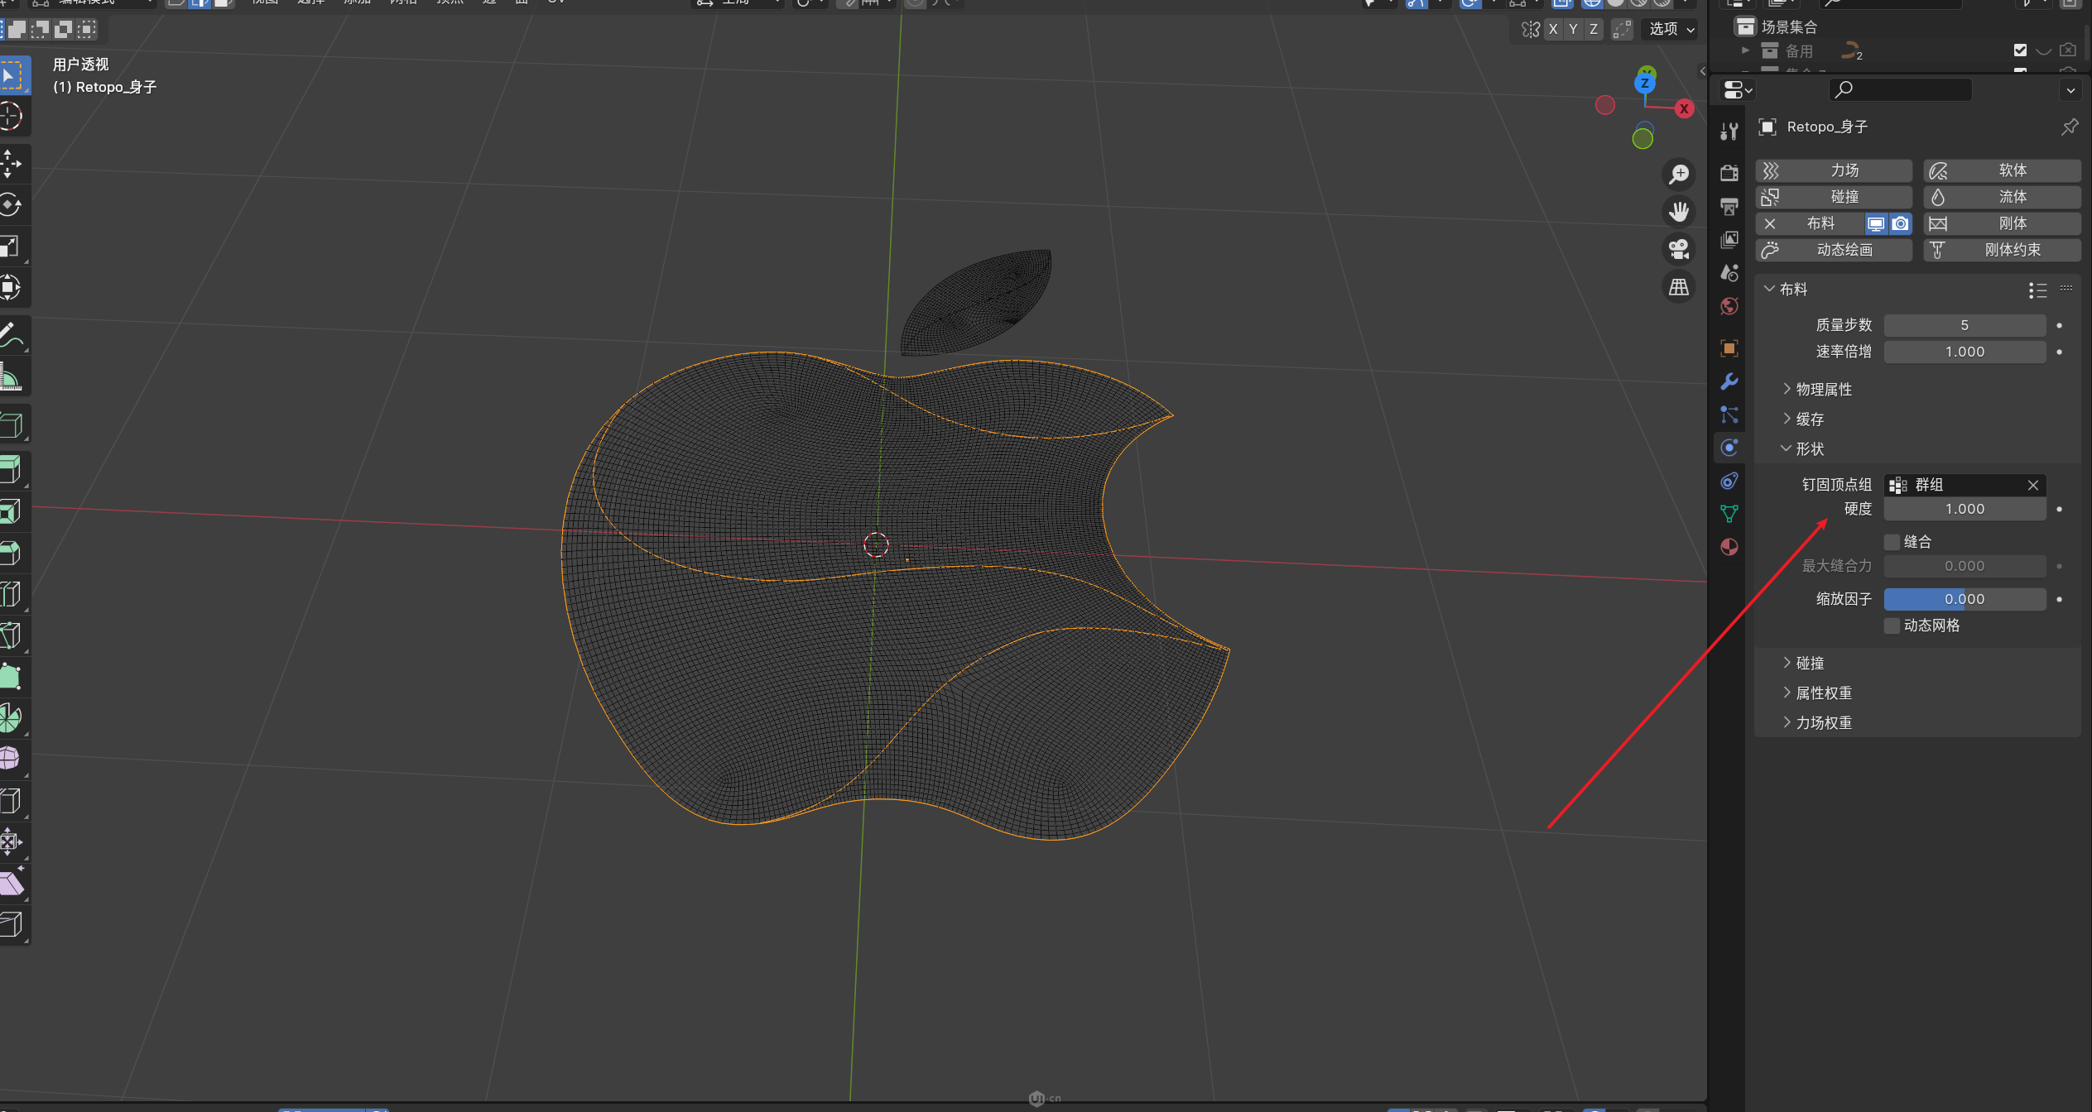This screenshot has height=1112, width=2092.
Task: Expand the 备用 collection in outliner
Action: pyautogui.click(x=1746, y=50)
